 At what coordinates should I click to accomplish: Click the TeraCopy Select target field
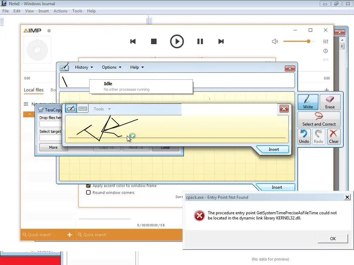click(51, 138)
